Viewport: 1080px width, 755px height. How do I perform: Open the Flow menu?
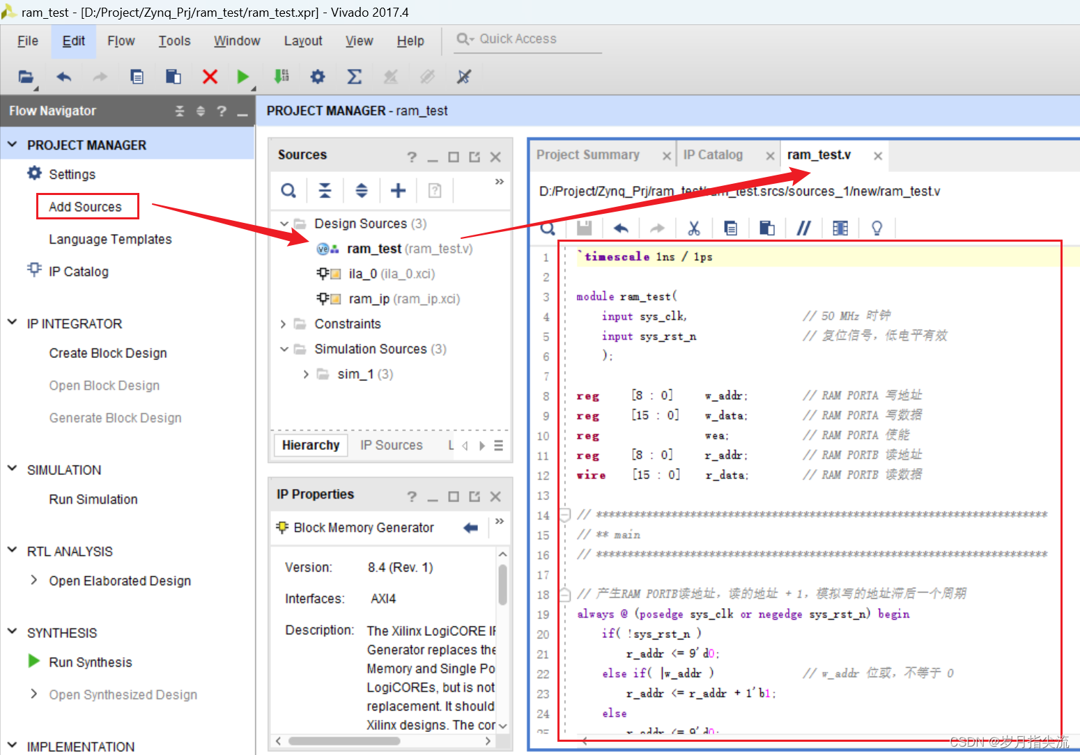coord(121,41)
